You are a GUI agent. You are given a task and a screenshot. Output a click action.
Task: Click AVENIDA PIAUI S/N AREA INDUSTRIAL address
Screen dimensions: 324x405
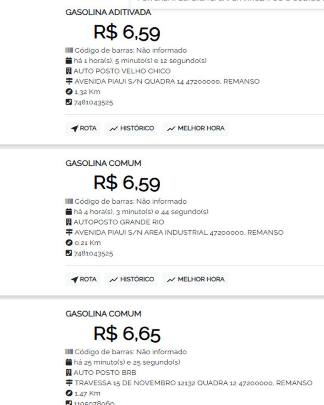tap(179, 233)
